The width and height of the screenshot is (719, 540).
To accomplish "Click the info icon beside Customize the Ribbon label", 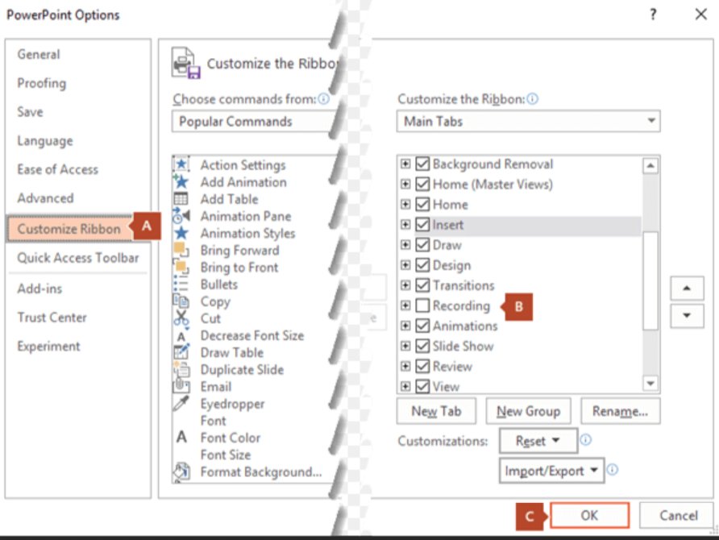I will tap(532, 99).
